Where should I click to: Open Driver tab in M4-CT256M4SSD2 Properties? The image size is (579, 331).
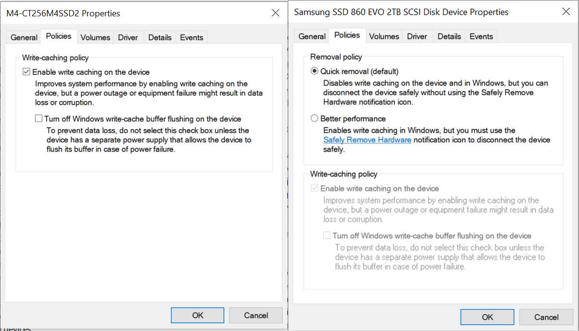click(x=128, y=37)
